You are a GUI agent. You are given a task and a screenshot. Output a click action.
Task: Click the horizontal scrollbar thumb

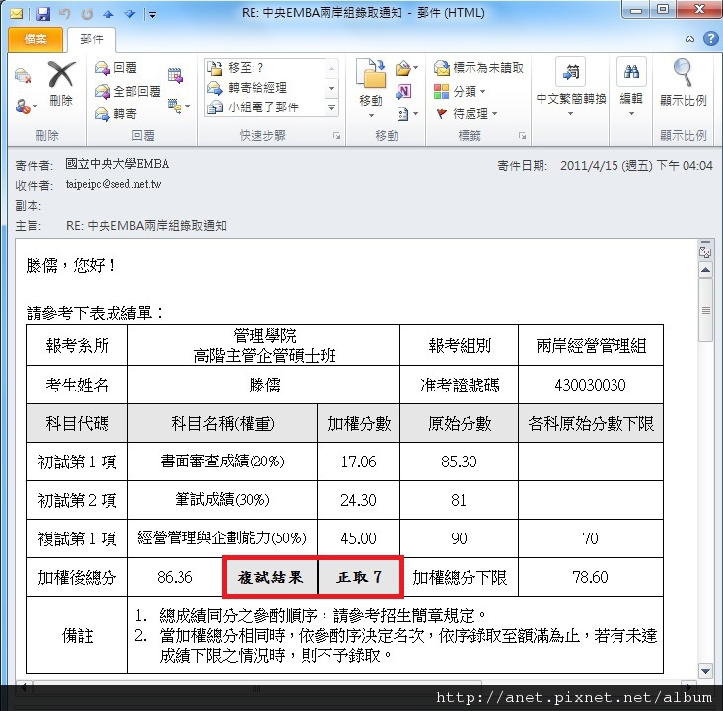257,688
